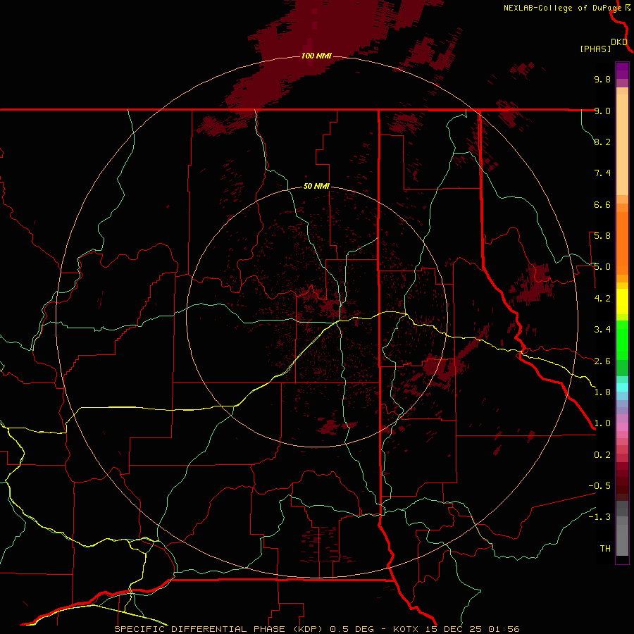
Task: Click the [PHAS] legend unit label
Action: [x=595, y=49]
